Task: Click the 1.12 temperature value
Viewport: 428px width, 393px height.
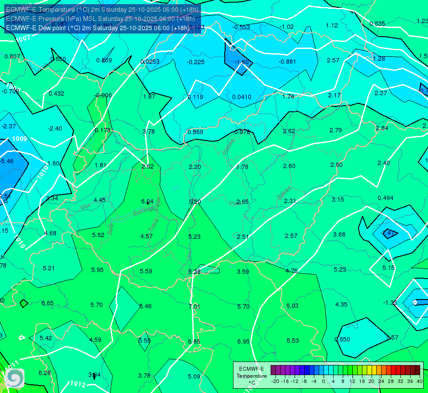Action: click(332, 26)
